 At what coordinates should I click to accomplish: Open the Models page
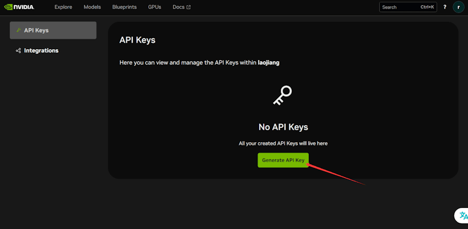point(92,7)
